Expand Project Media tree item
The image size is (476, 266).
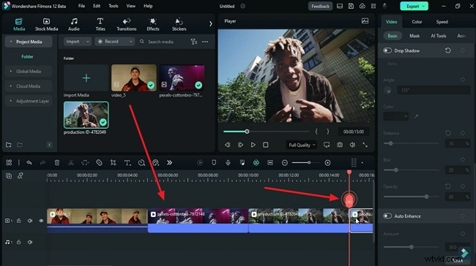[x=29, y=42]
